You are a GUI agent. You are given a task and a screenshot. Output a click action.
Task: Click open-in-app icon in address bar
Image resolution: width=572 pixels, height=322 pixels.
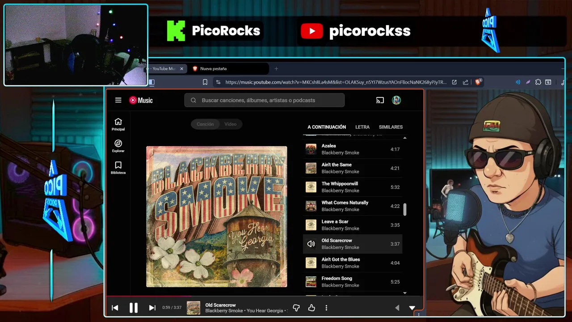[454, 82]
